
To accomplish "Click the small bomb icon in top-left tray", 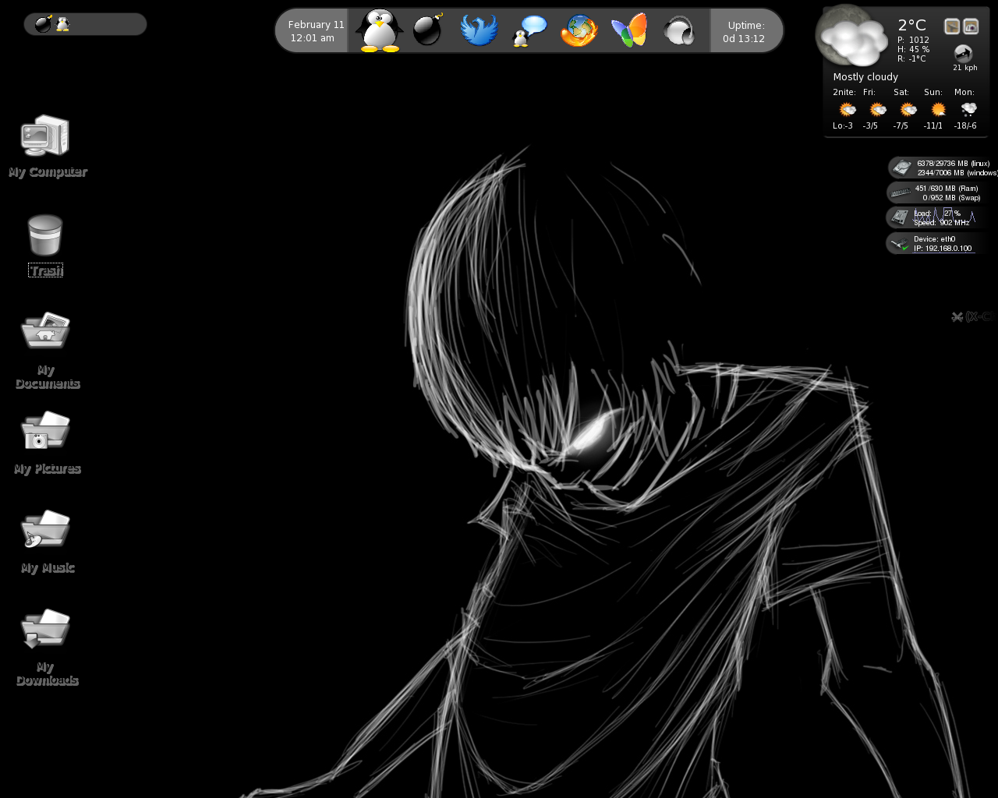I will [x=44, y=24].
